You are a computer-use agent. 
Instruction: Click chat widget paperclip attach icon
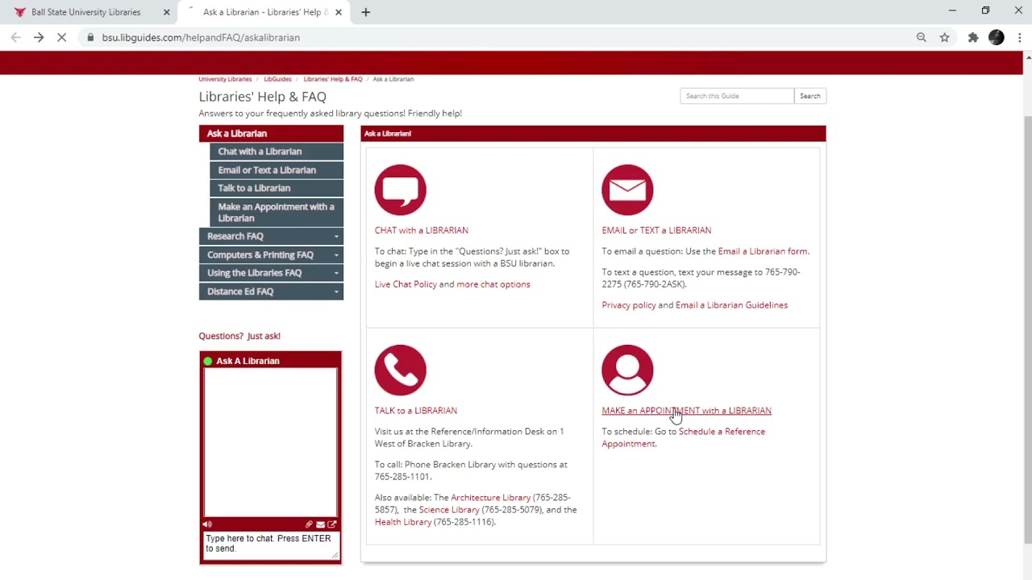[x=309, y=524]
